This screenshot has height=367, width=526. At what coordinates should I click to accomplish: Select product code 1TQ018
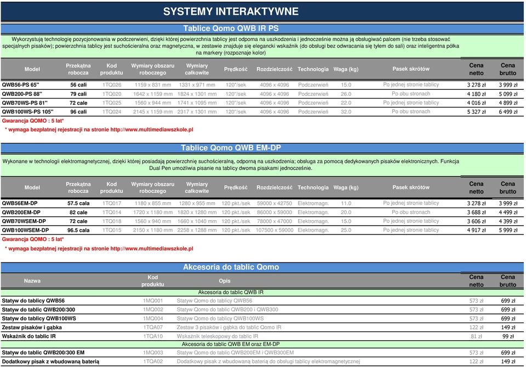pos(112,221)
